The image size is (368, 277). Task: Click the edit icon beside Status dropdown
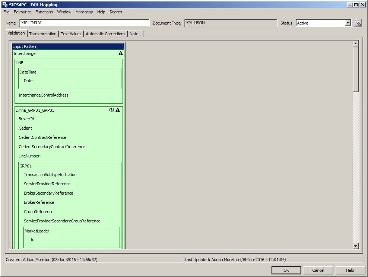click(358, 23)
